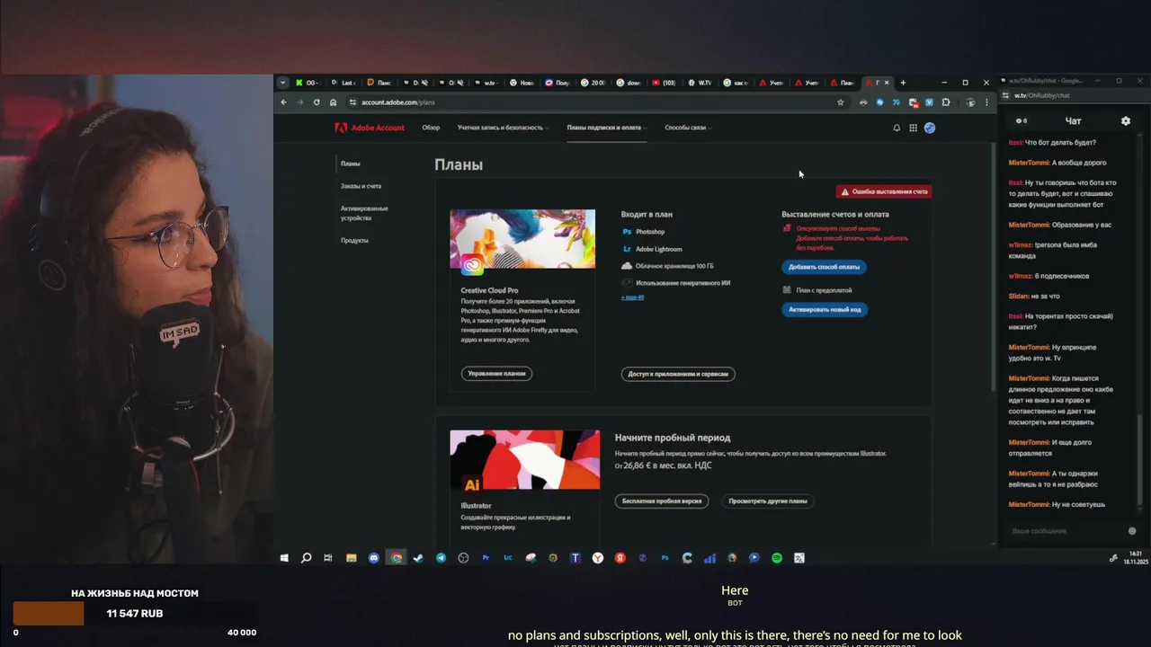Click Доступ к приложениям и сервисам button
This screenshot has width=1151, height=647.
pos(678,374)
